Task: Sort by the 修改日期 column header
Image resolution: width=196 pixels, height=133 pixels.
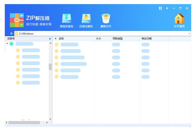Action: pyautogui.click(x=146, y=39)
